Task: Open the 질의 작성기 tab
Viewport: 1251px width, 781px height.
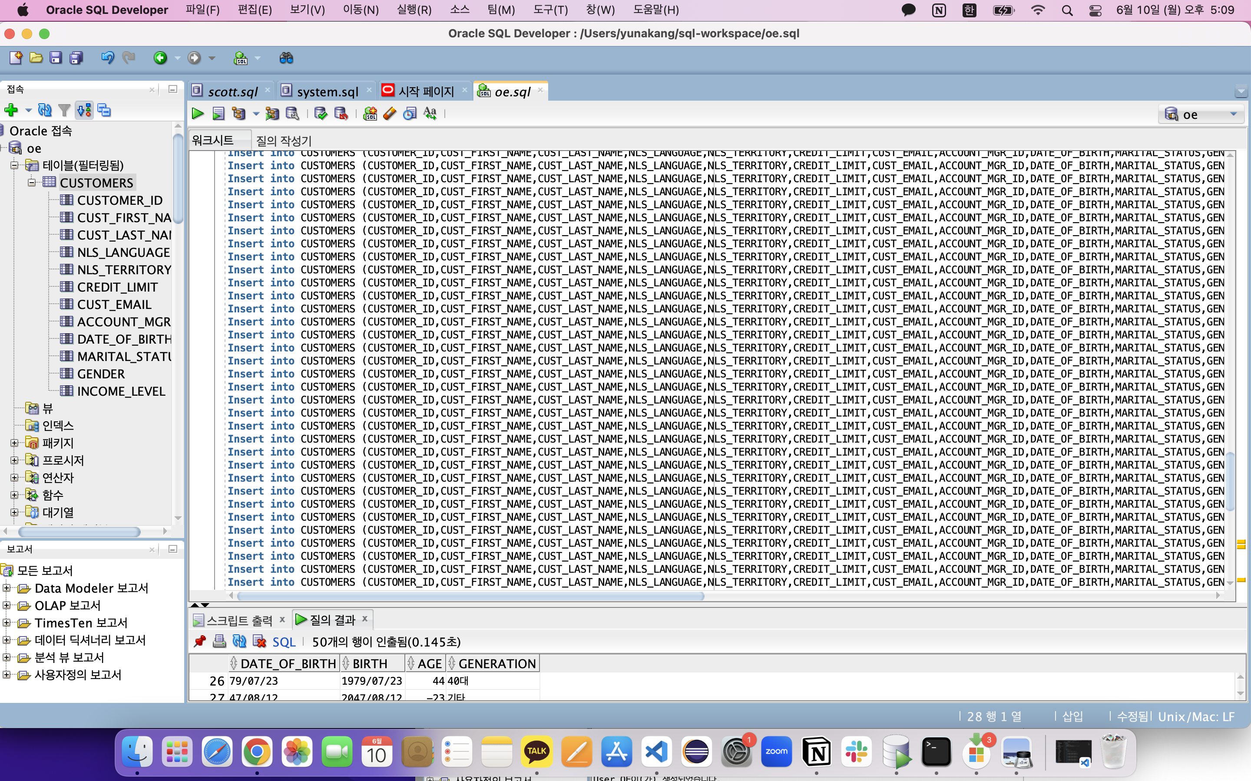Action: point(284,140)
